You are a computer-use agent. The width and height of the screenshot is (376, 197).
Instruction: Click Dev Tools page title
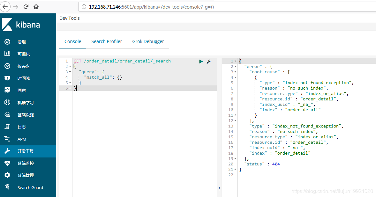point(70,18)
